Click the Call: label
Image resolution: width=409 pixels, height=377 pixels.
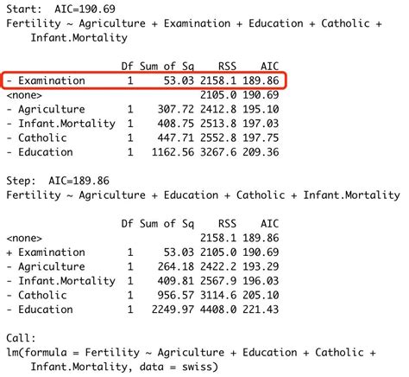(x=22, y=338)
